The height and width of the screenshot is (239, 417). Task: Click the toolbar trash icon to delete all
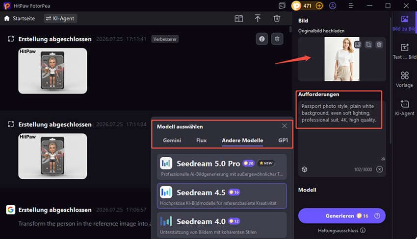277,18
